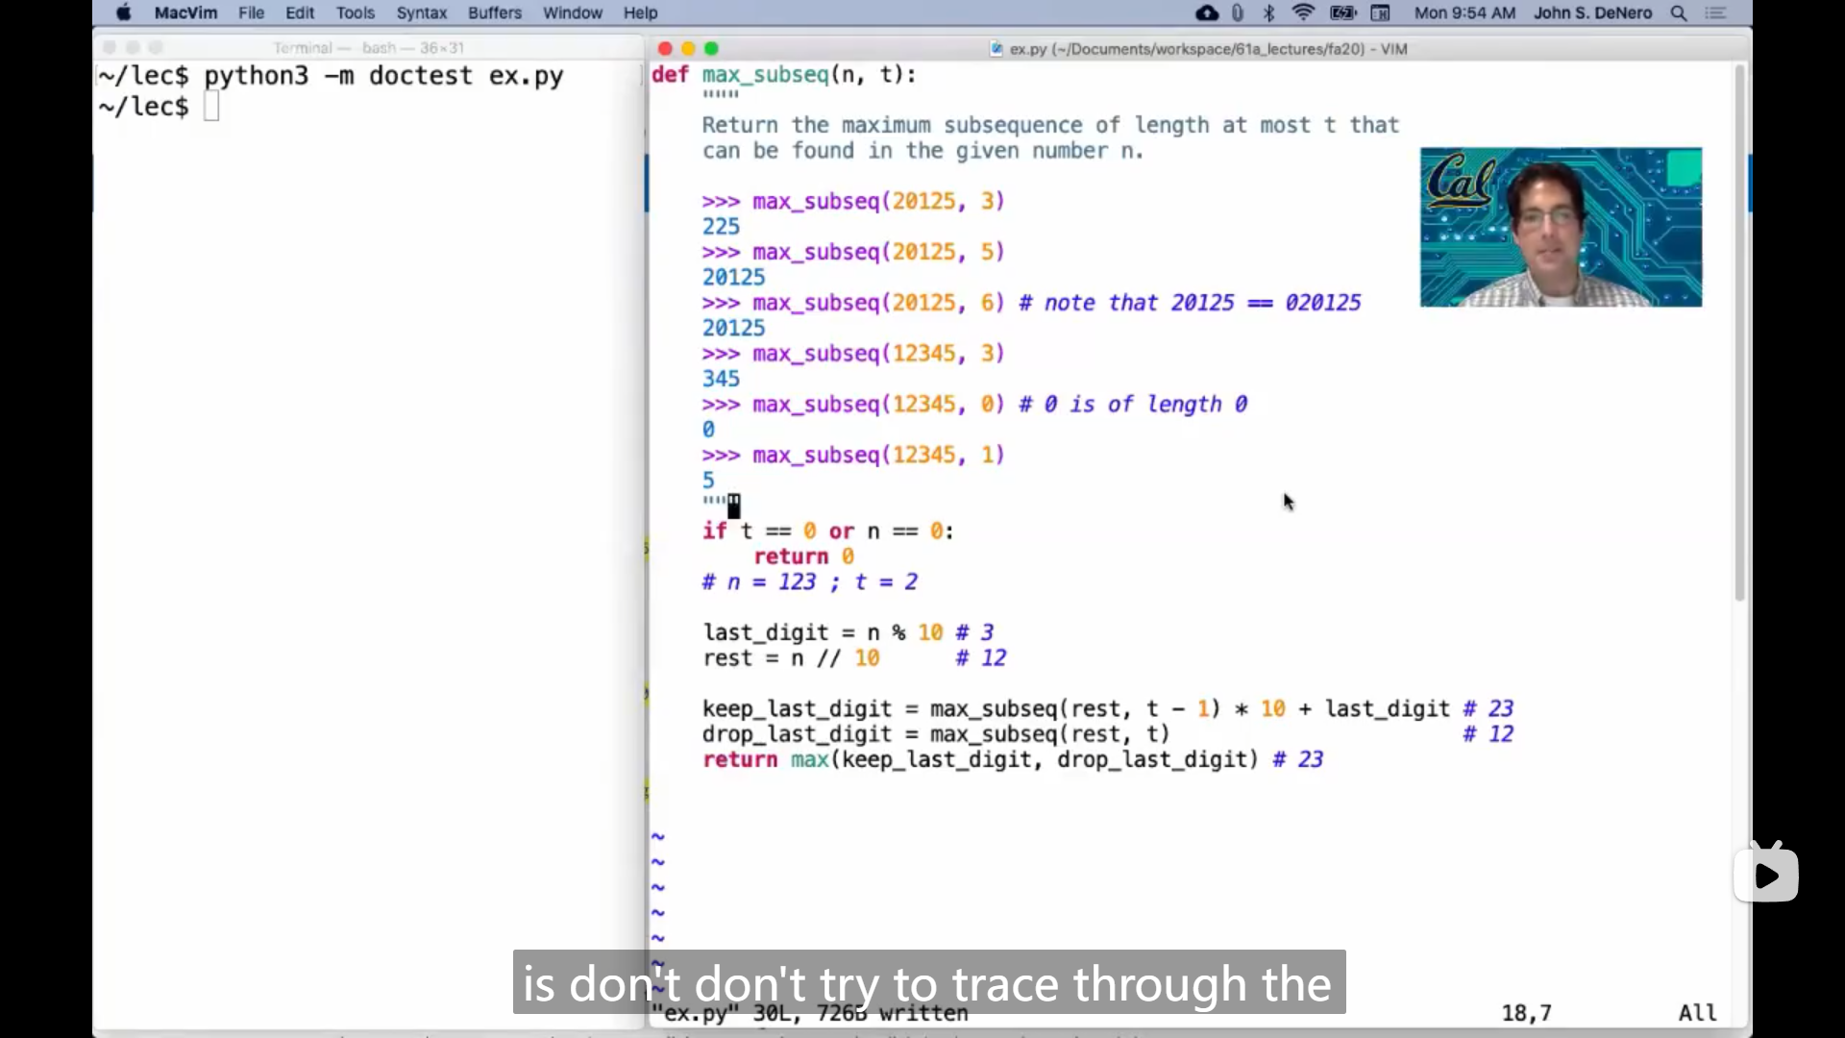
Task: Click the cloud upload menu bar icon
Action: tap(1207, 12)
